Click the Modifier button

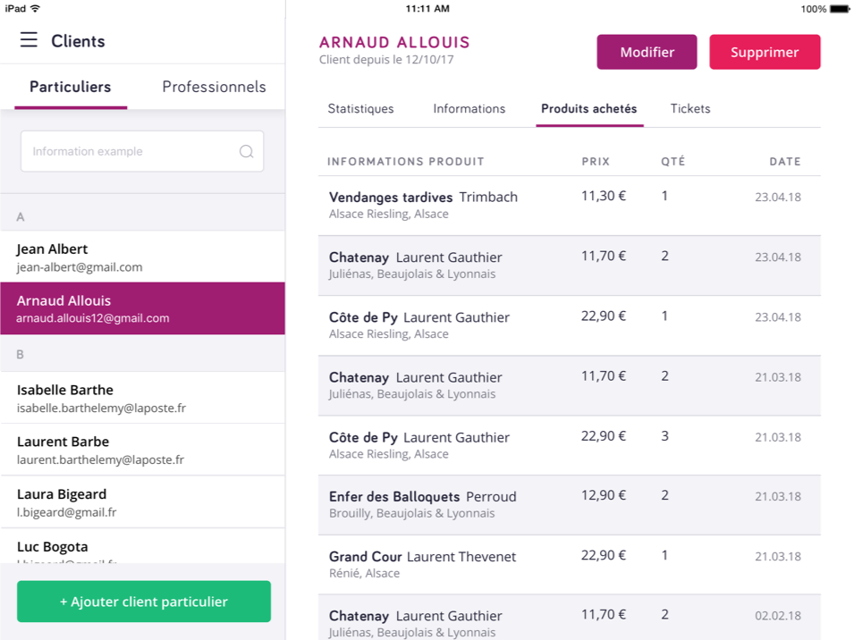point(647,52)
